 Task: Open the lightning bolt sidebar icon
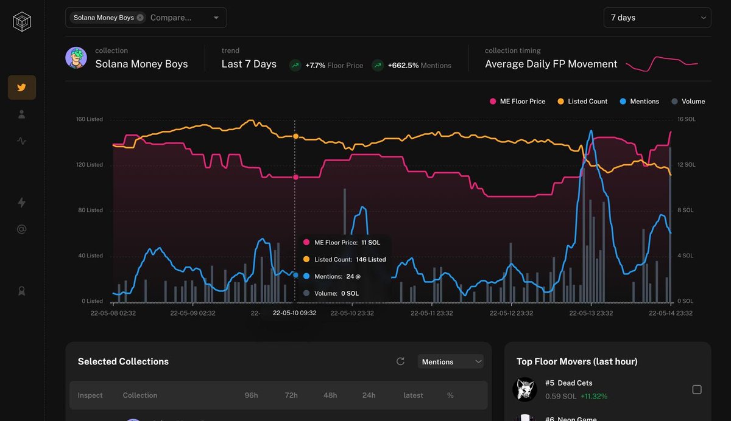(22, 203)
